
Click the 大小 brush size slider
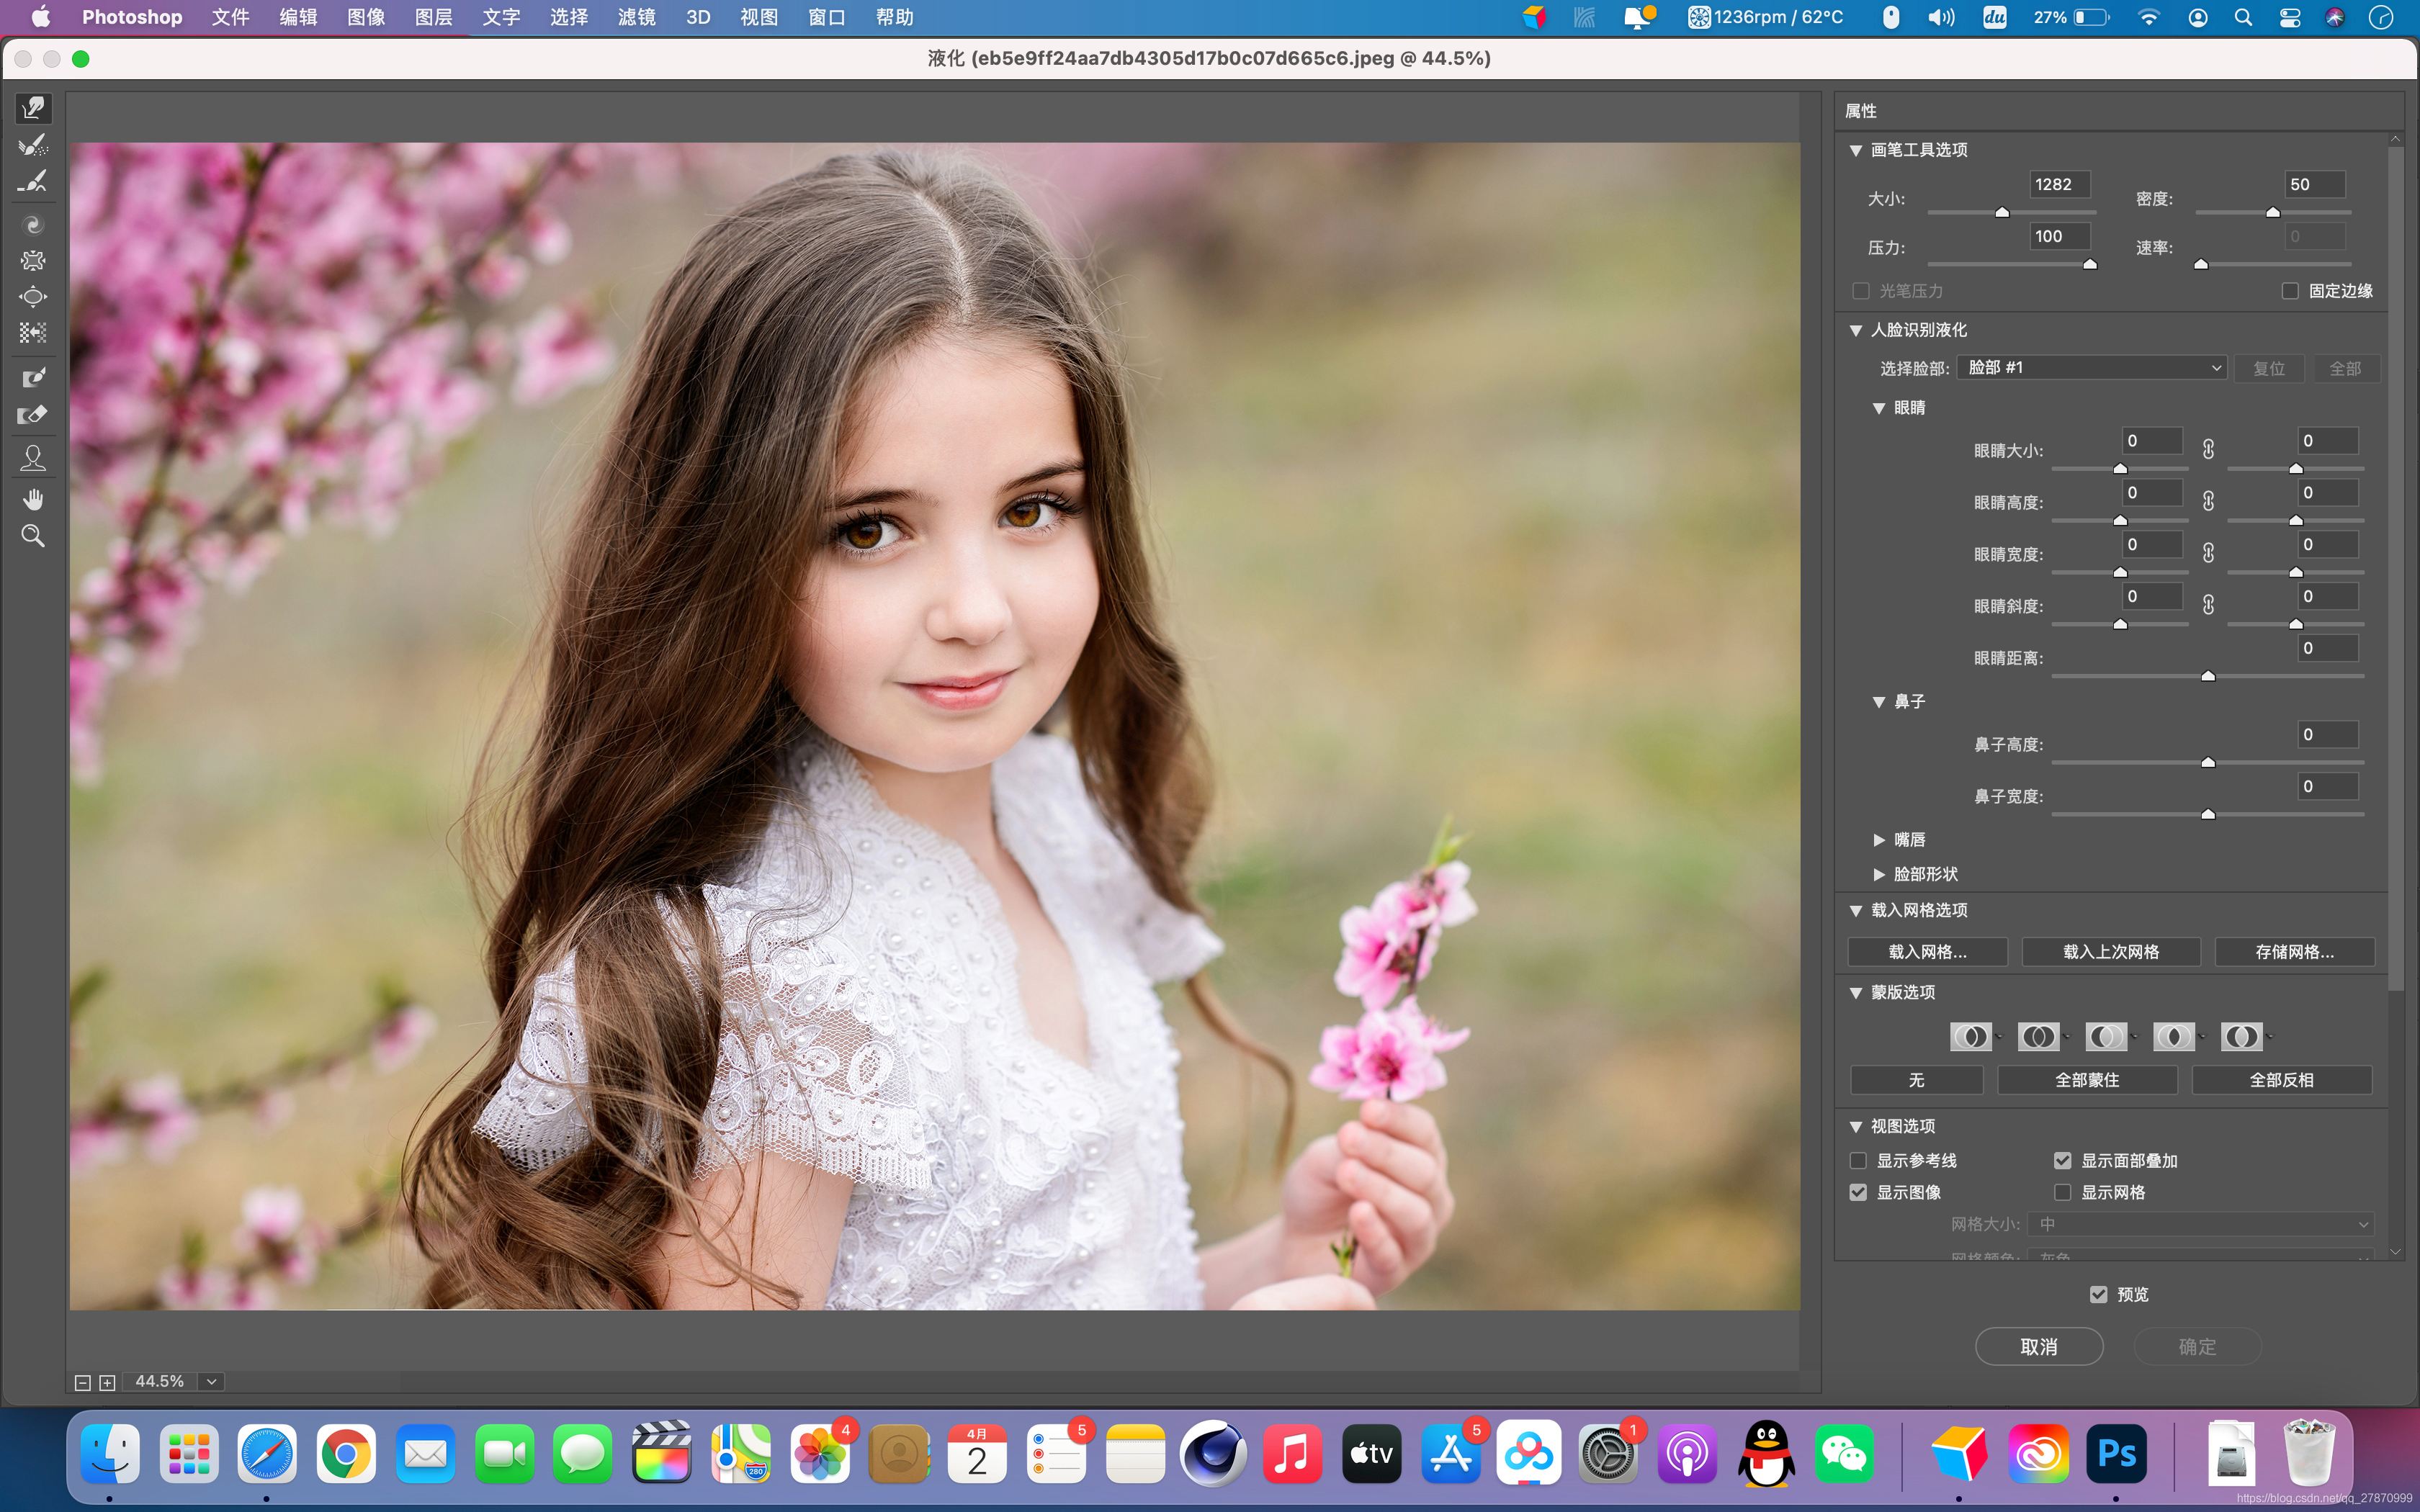[2011, 212]
